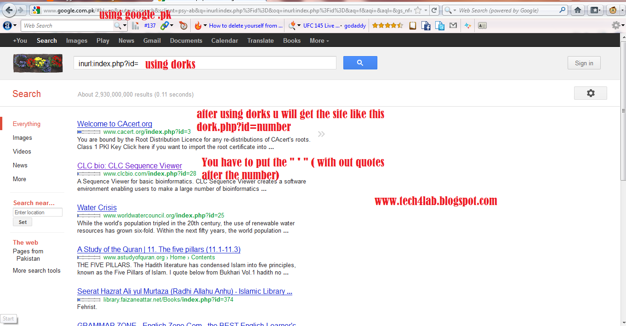Image resolution: width=626 pixels, height=326 pixels.
Task: Click the magnifier go icon in browser search box
Action: [563, 10]
